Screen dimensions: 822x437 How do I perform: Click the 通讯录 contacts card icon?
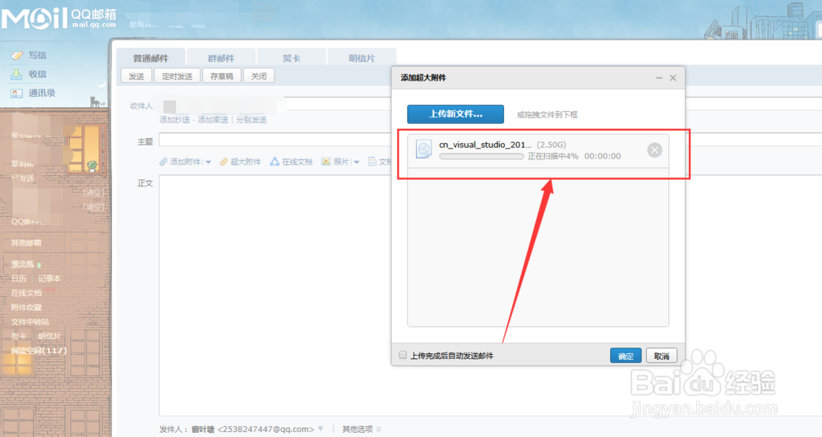coord(16,94)
